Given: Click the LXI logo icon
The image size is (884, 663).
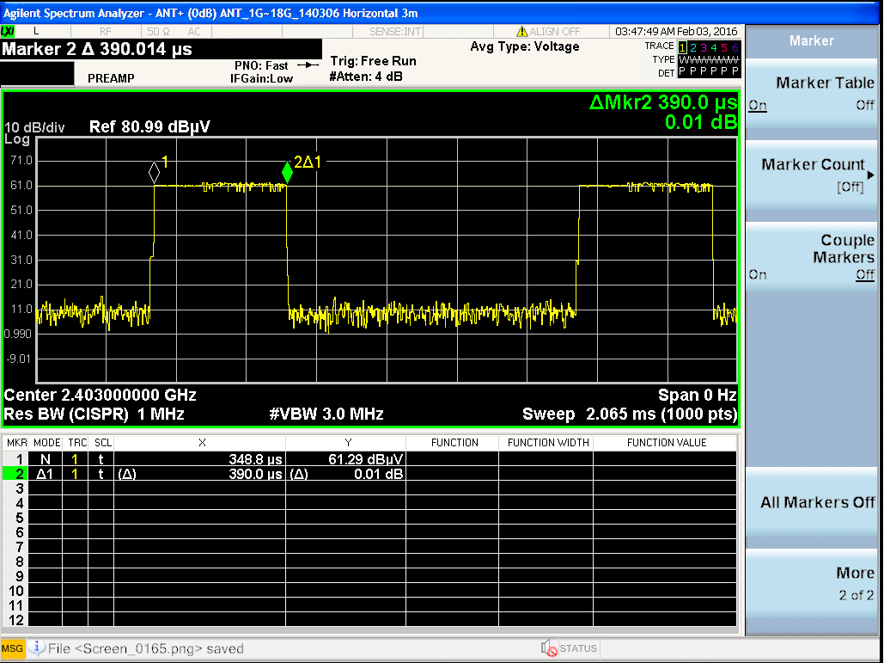Looking at the screenshot, I should [x=8, y=31].
